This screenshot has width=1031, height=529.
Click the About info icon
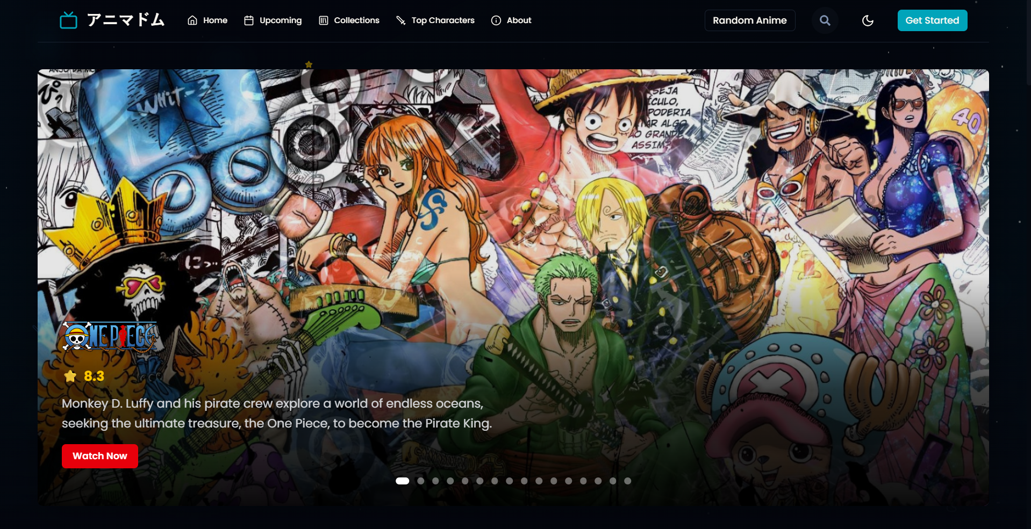(x=496, y=20)
